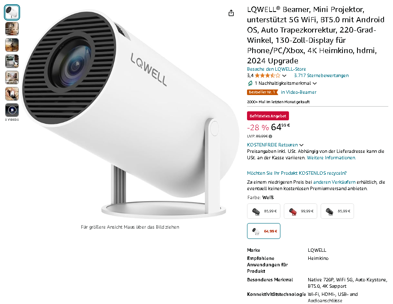Select the first black variant for 85,99 €
The width and height of the screenshot is (393, 304).
pos(263,211)
